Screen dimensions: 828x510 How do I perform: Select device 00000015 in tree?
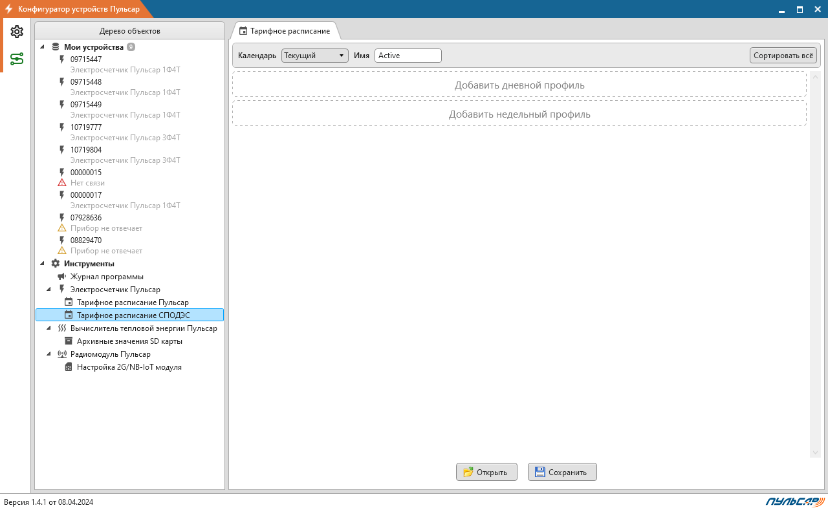coord(86,173)
